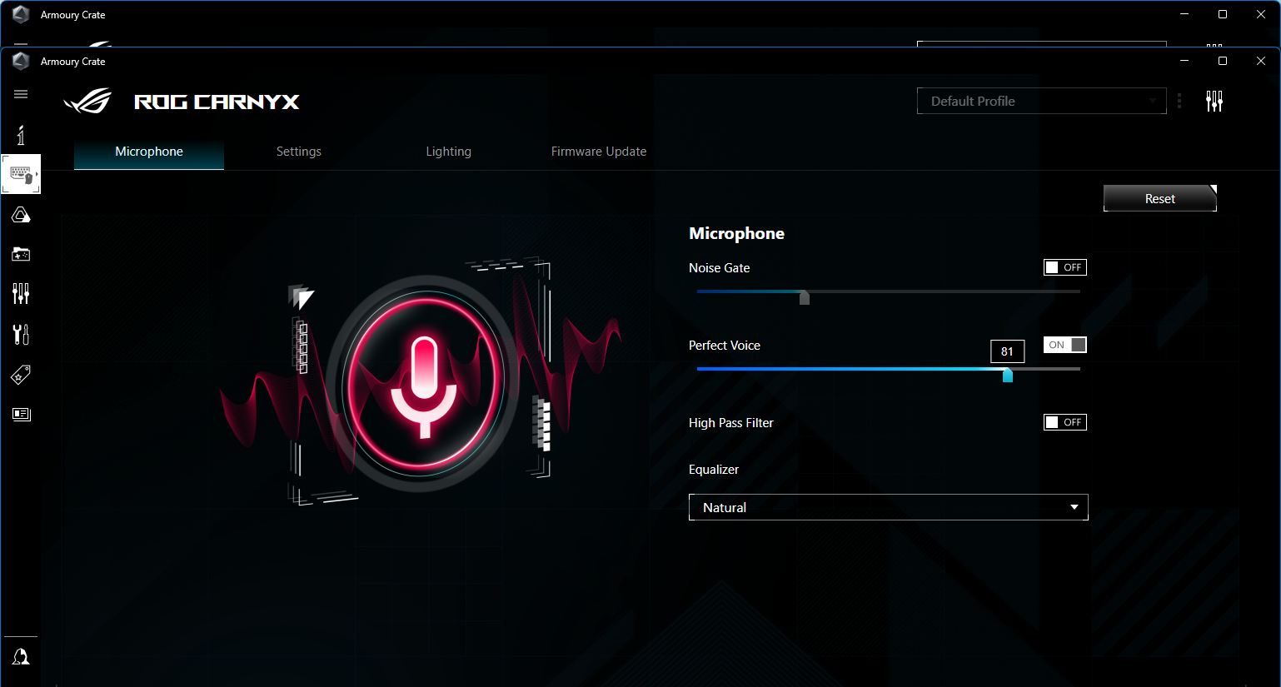Open the Aura Sync triangle icon in the sidebar
Image resolution: width=1281 pixels, height=687 pixels.
point(21,215)
